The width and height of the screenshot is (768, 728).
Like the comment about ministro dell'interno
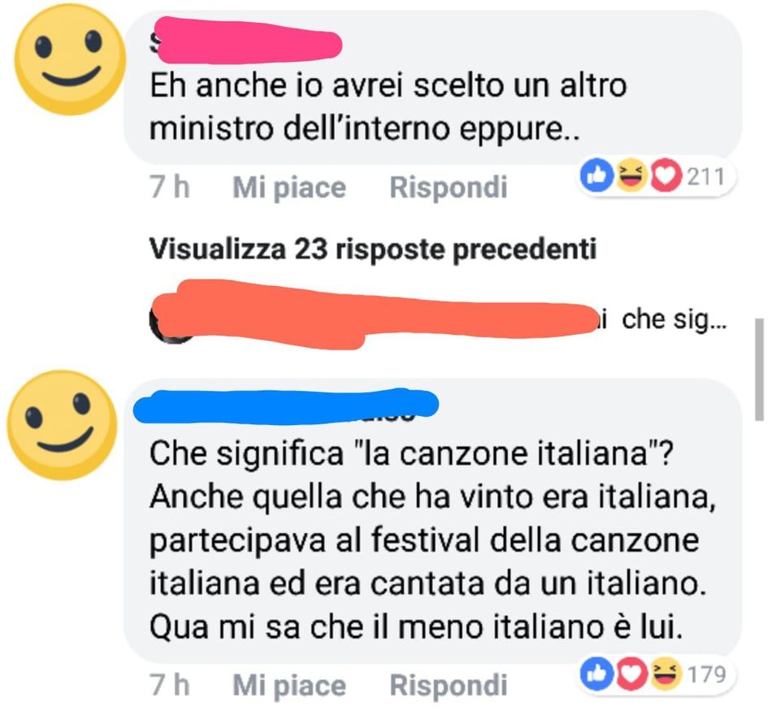[x=289, y=188]
